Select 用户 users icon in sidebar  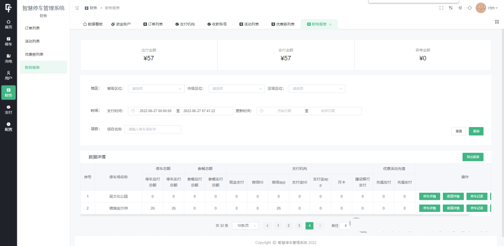(x=8, y=75)
